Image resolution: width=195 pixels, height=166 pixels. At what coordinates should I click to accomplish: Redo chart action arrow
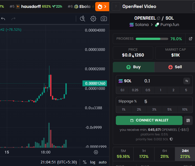(13, 19)
